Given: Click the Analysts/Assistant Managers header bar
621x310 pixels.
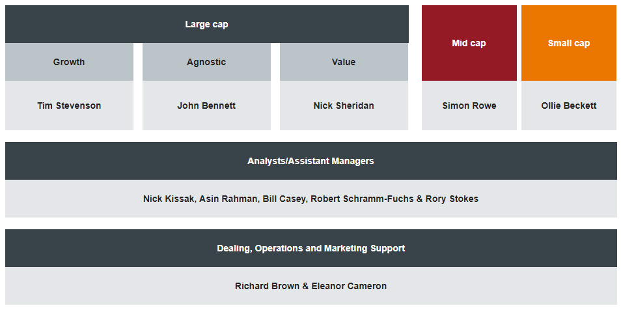Looking at the screenshot, I should [310, 161].
